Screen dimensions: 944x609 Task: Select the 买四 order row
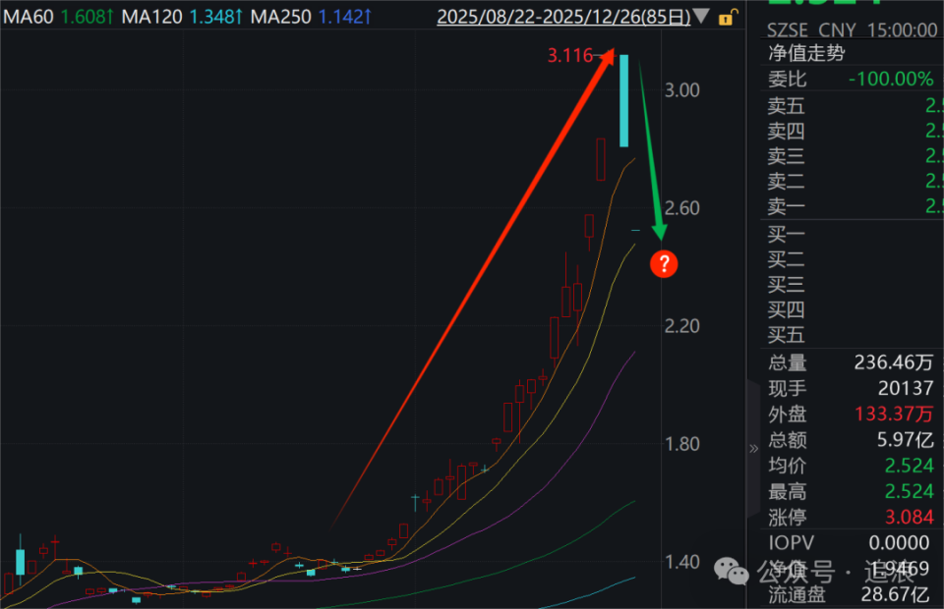(x=855, y=309)
